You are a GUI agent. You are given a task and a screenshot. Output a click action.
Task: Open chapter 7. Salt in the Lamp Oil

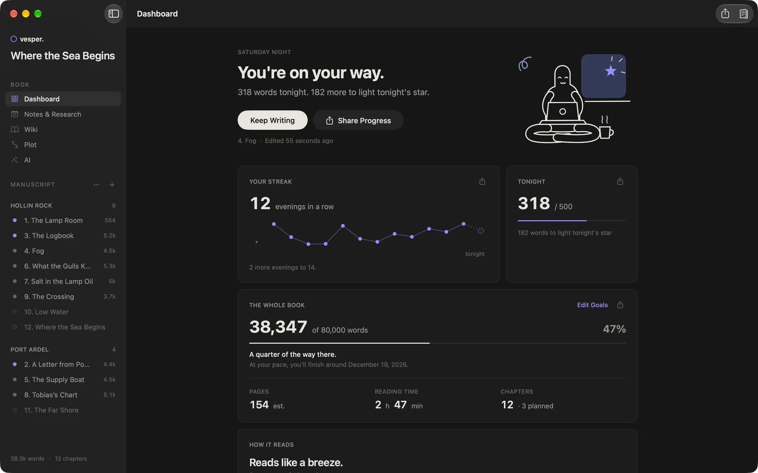pos(63,281)
